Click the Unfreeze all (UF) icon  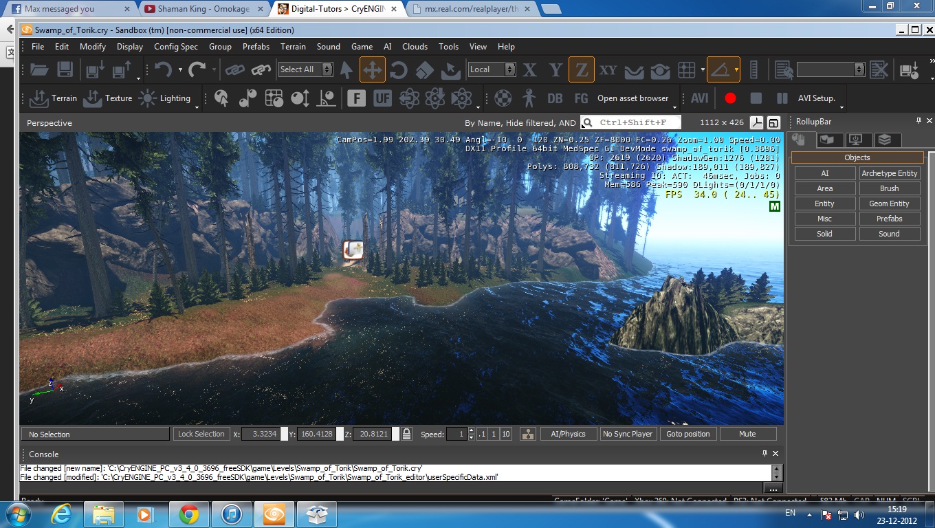point(382,98)
